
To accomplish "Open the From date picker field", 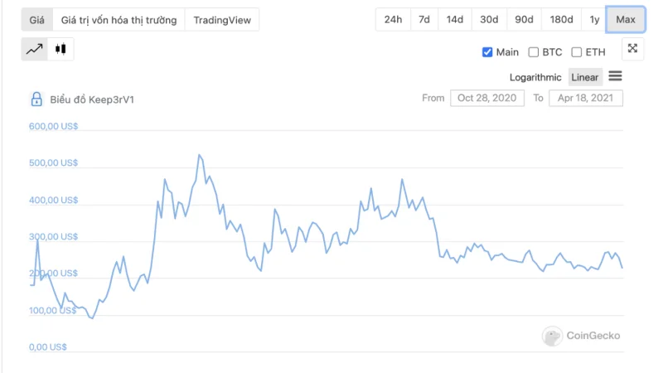I will pyautogui.click(x=487, y=98).
